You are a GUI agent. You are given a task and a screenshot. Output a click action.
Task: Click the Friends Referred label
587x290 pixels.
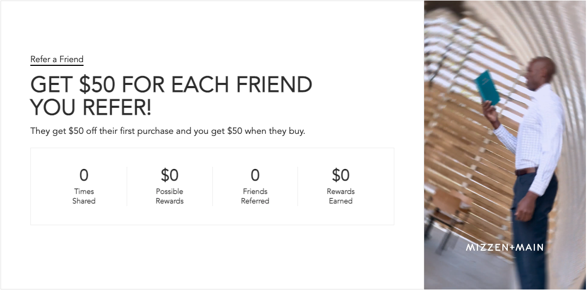(255, 196)
